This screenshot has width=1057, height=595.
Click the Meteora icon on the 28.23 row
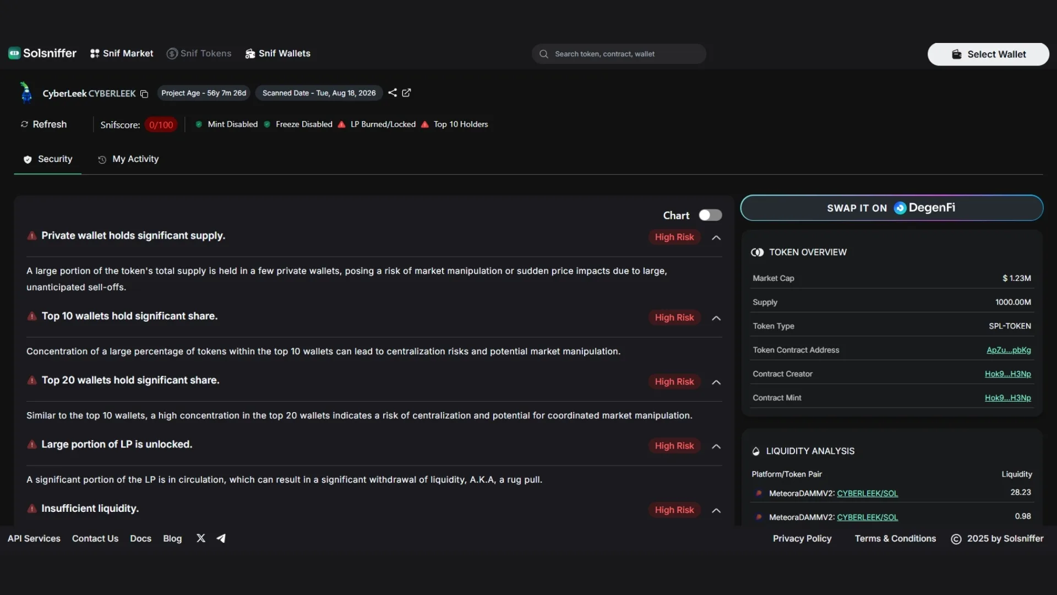[759, 493]
